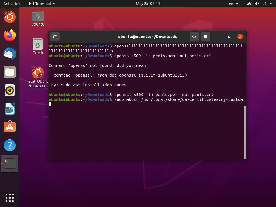Click the corrected 'openssl x509 -in' command line
The image size is (276, 207).
(x=131, y=95)
